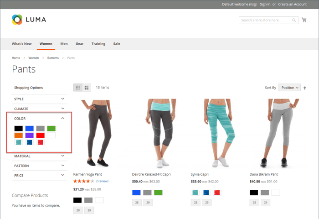Open the Gear menu
319x219 pixels.
tap(80, 44)
